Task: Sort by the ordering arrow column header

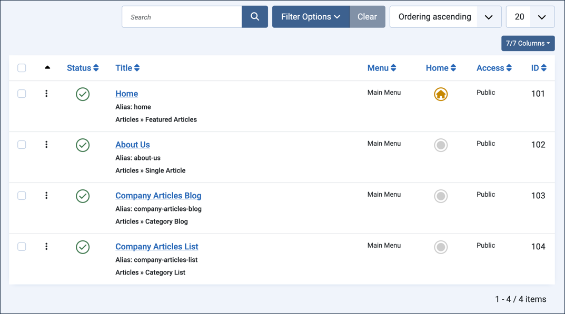Action: point(47,67)
